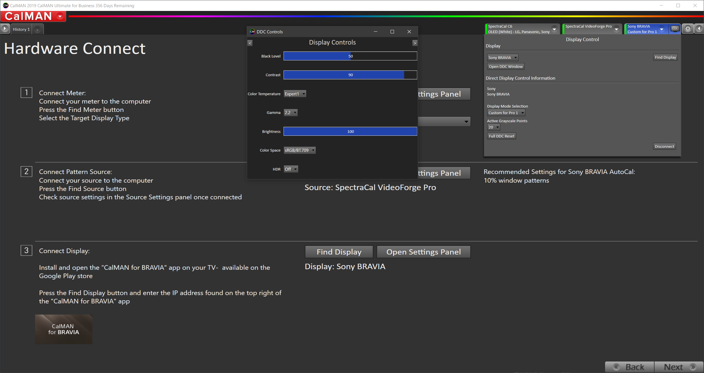This screenshot has width=704, height=373.
Task: Open Active Grayscale Points dropdown
Action: [493, 127]
